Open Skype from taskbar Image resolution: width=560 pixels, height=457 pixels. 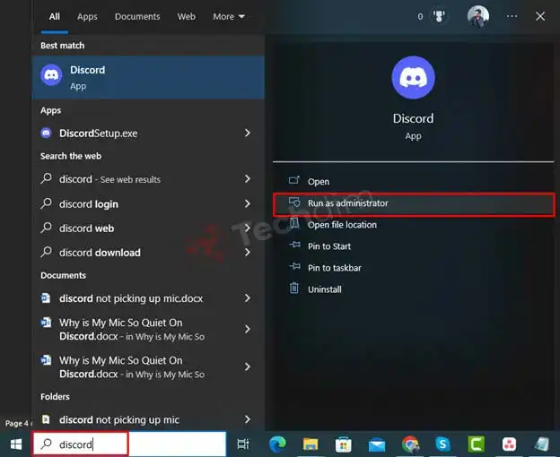(x=442, y=444)
